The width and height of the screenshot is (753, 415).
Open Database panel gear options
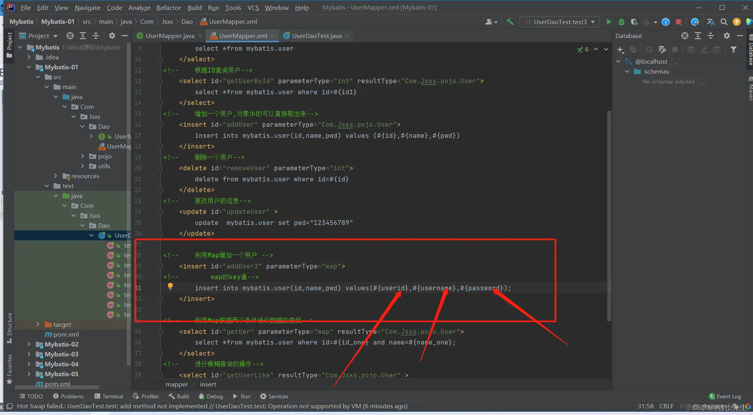727,36
